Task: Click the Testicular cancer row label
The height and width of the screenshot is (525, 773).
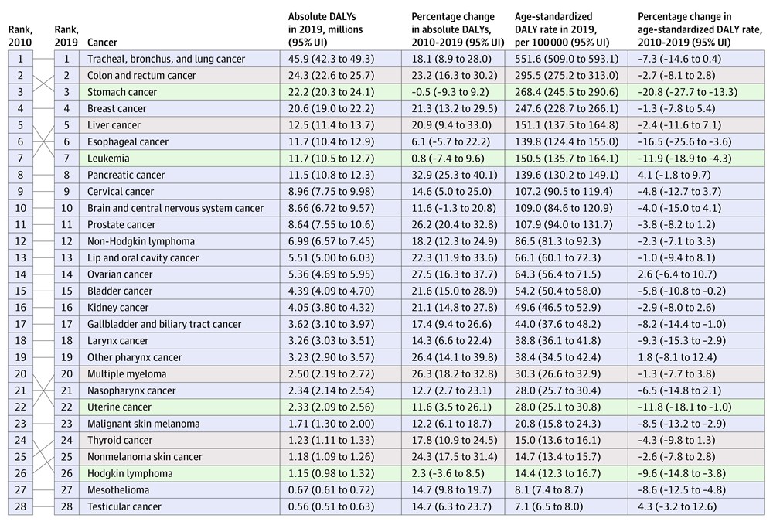Action: (x=124, y=506)
